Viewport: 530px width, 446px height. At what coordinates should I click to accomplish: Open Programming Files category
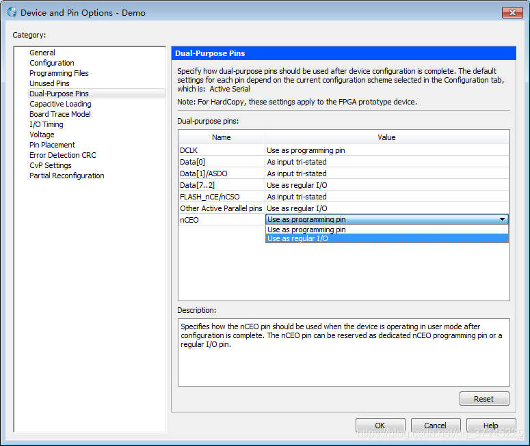[59, 73]
